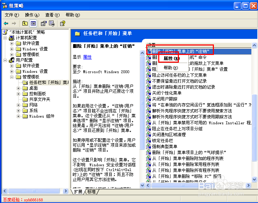Expand the 桌面 tree node
The width and height of the screenshot is (258, 203).
tap(18, 88)
